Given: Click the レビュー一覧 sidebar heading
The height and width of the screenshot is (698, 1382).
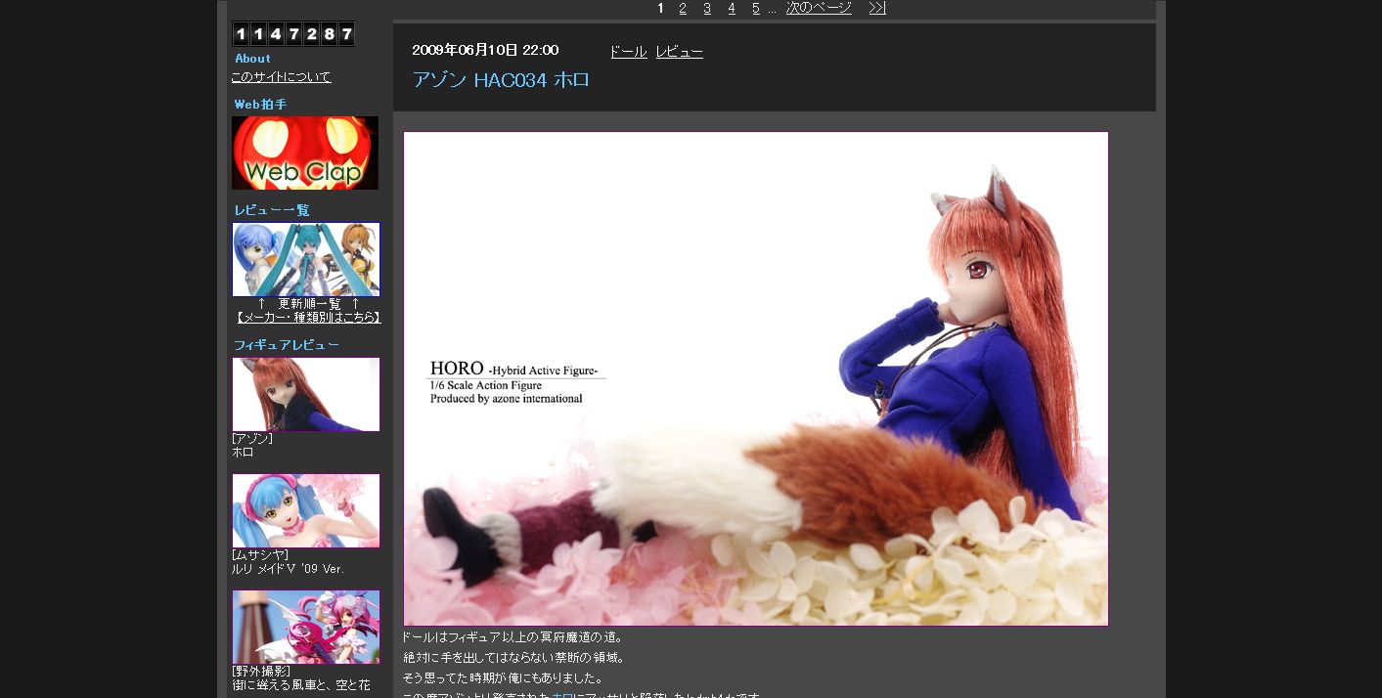Looking at the screenshot, I should click(x=272, y=210).
